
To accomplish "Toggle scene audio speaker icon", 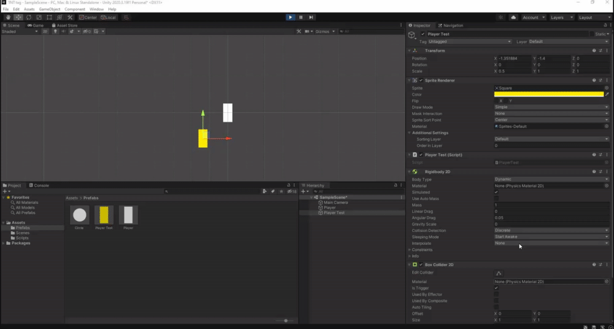I will click(63, 31).
